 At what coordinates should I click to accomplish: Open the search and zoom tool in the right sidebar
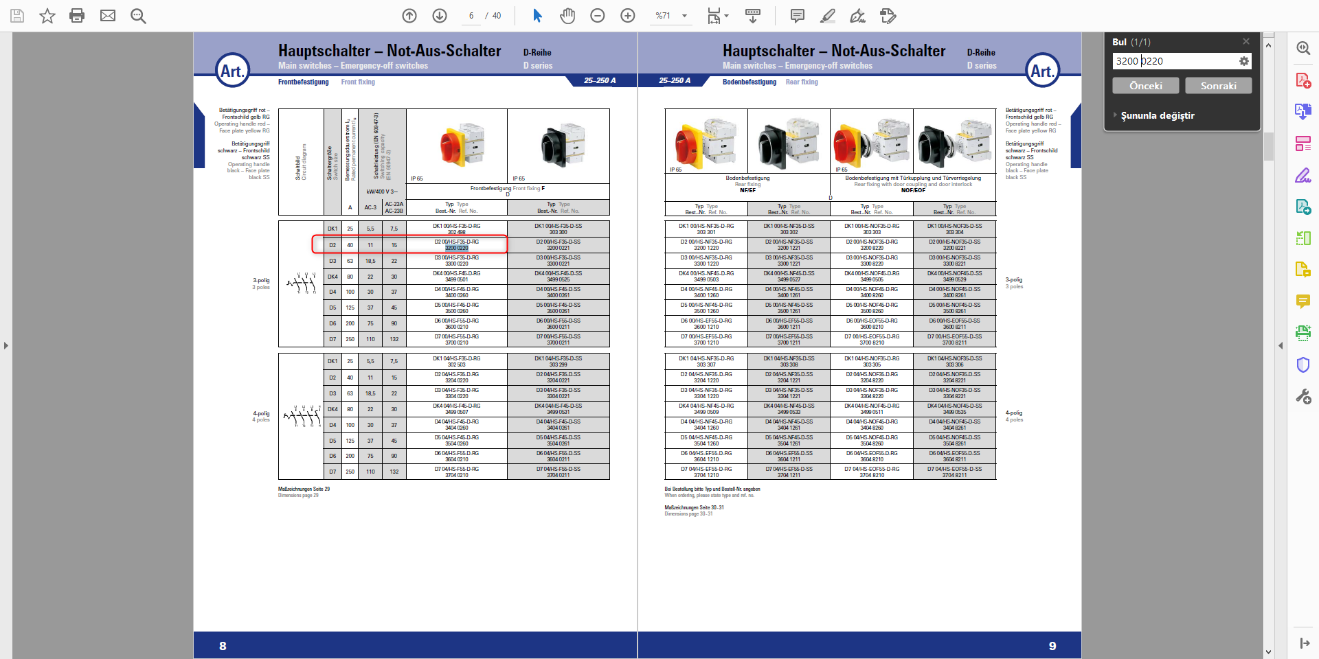click(1303, 48)
